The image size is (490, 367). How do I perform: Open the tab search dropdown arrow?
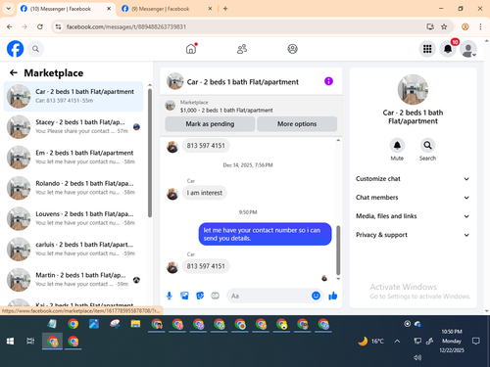9,9
